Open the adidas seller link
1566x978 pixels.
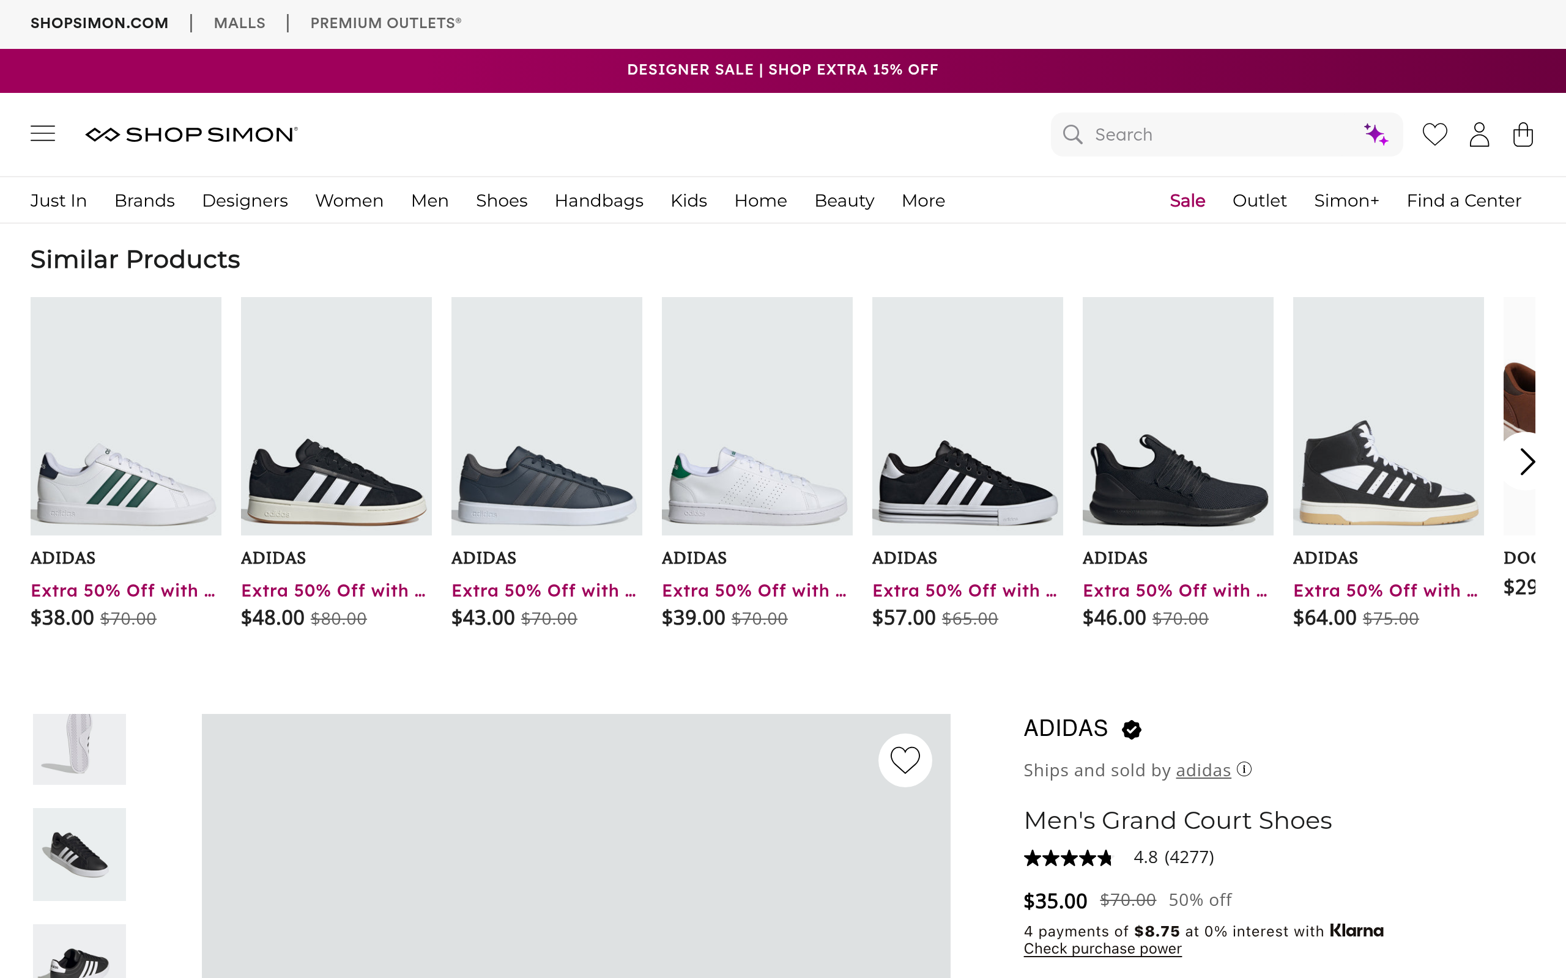click(x=1203, y=770)
